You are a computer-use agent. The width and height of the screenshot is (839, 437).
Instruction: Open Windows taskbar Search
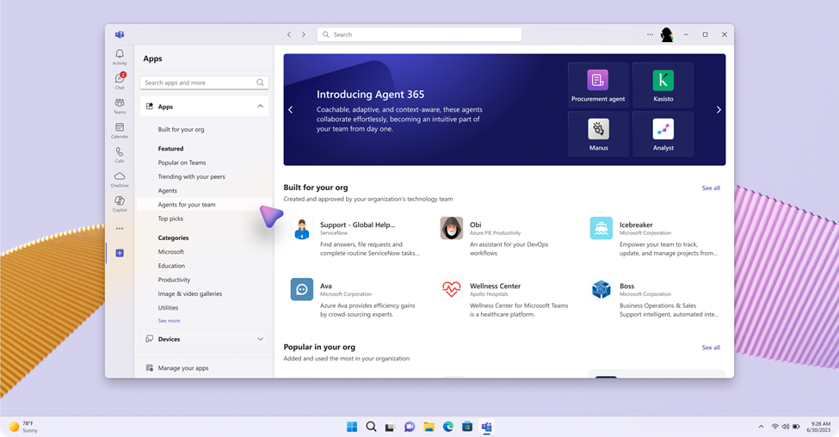371,427
